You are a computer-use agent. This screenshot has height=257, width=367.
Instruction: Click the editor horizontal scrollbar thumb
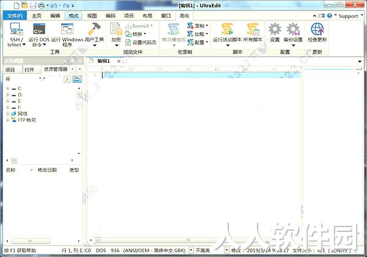click(188, 240)
